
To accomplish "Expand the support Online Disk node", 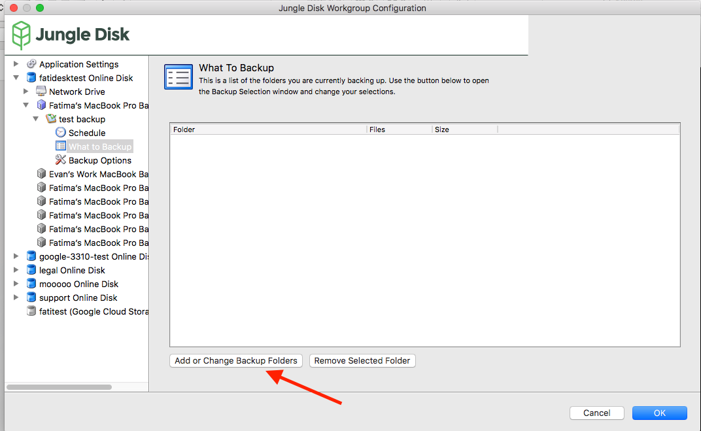I will tap(16, 298).
